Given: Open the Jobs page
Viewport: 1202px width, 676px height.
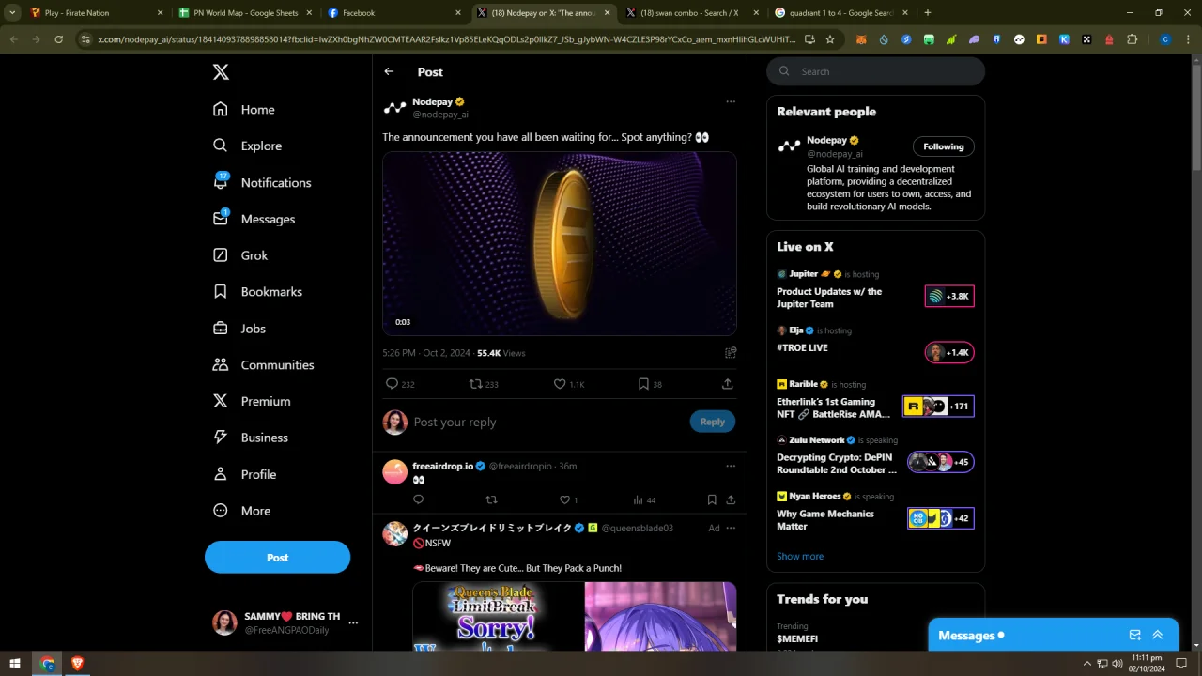Looking at the screenshot, I should tap(239, 329).
